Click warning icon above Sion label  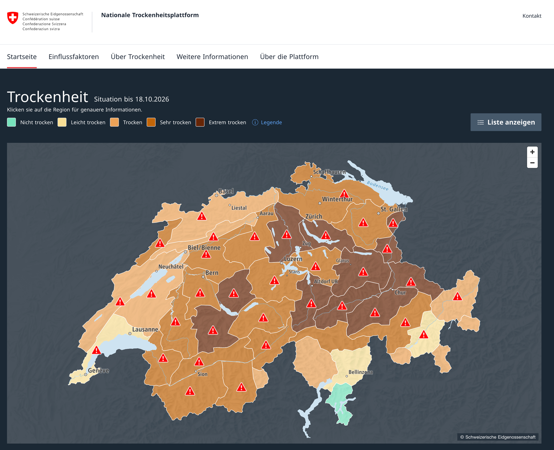click(x=199, y=362)
